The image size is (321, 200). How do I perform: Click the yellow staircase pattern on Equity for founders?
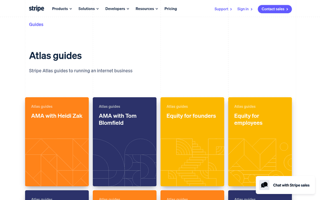(x=192, y=162)
